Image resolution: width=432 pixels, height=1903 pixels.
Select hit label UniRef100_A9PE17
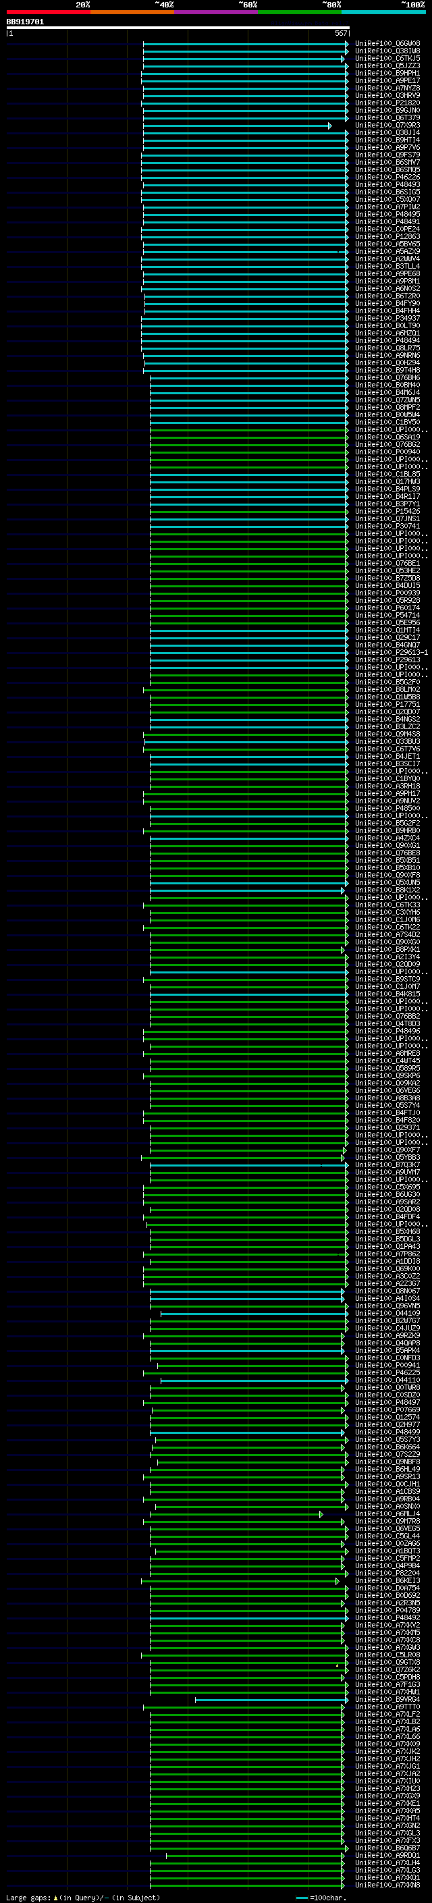click(x=387, y=80)
